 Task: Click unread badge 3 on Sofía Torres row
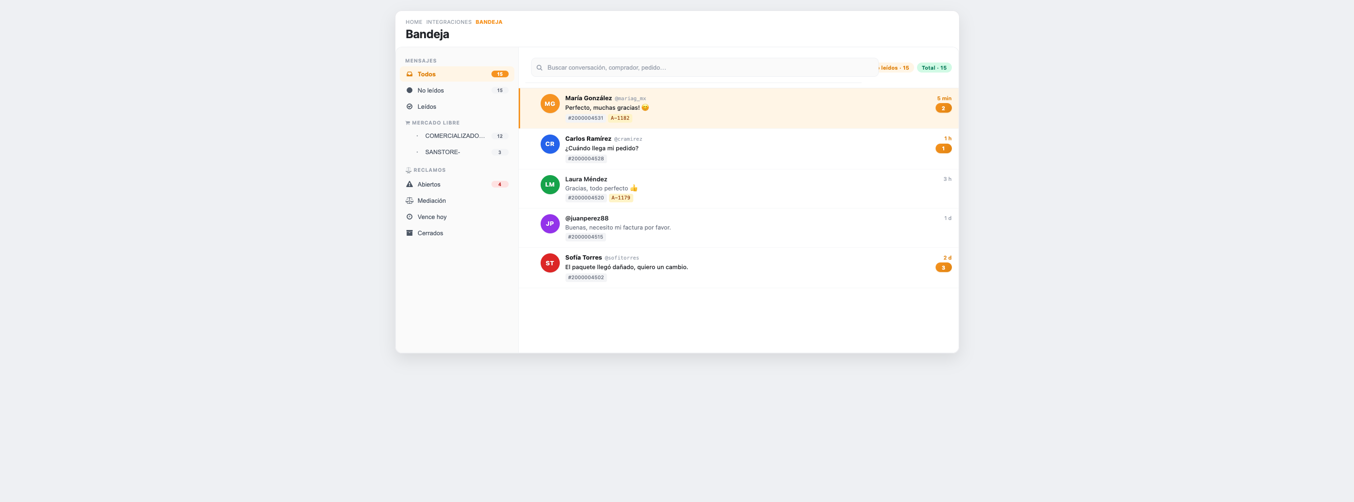click(x=943, y=268)
